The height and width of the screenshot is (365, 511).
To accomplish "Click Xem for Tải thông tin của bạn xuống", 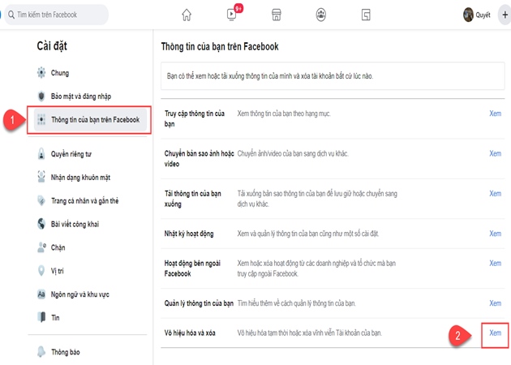I will (x=495, y=194).
